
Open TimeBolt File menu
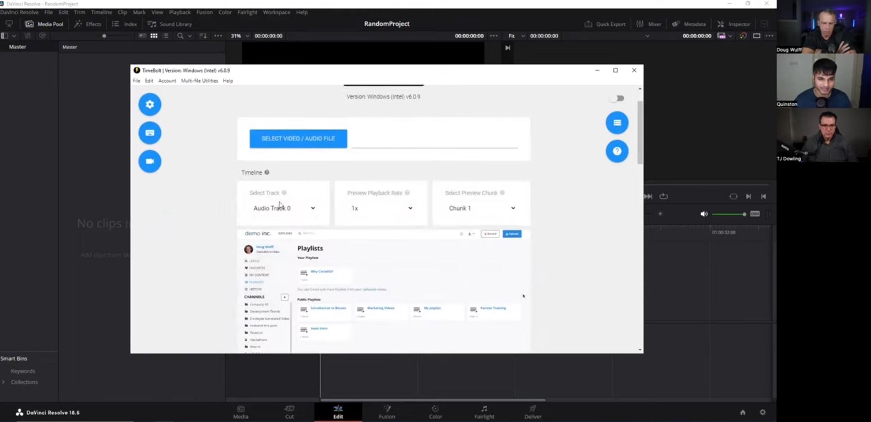[x=137, y=81]
